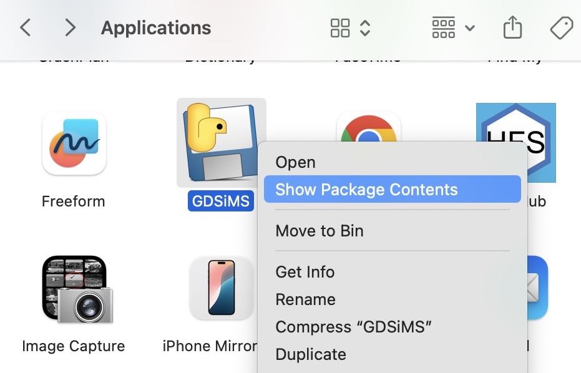Select the iPhone Mirroring app icon

pos(221,288)
